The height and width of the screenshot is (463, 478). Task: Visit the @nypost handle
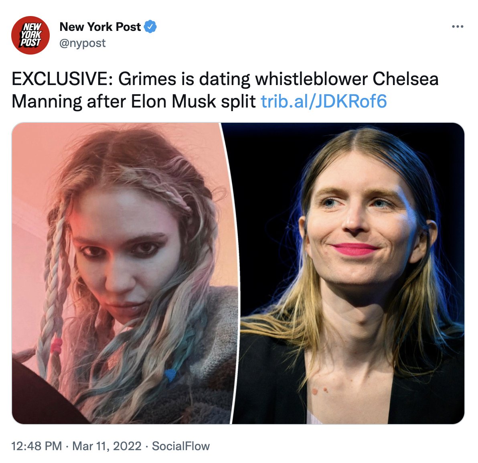pyautogui.click(x=82, y=43)
